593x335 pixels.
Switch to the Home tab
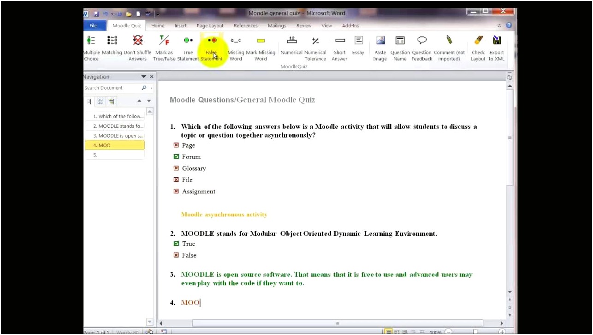[158, 26]
